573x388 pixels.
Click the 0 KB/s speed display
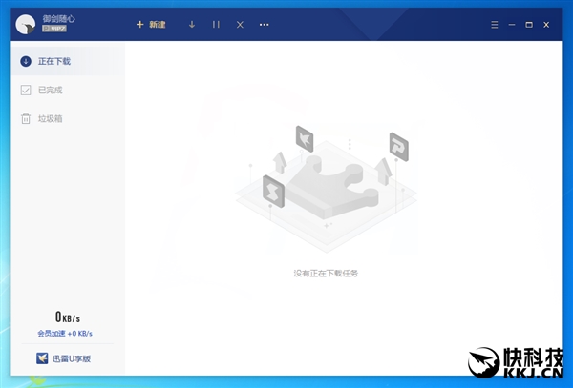67,317
